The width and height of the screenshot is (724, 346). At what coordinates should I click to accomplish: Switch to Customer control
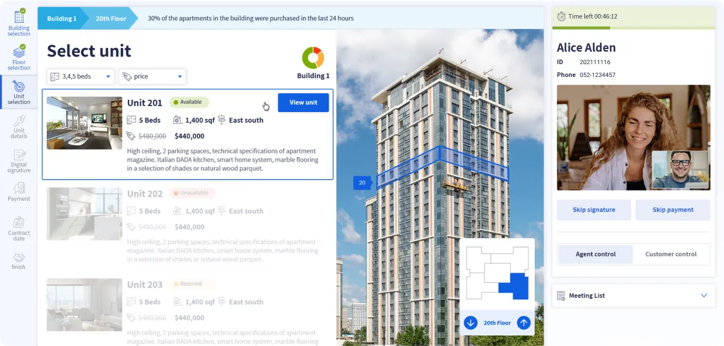(x=671, y=254)
